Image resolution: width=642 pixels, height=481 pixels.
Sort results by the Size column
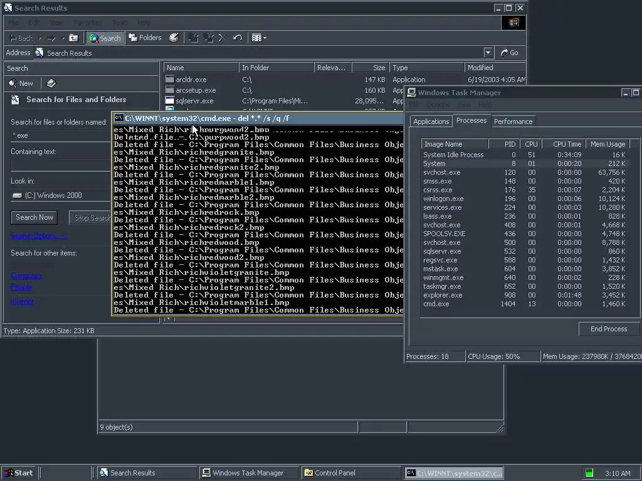coord(370,68)
